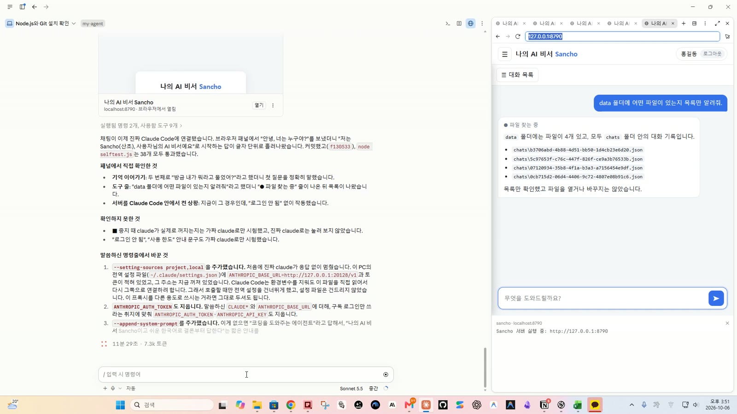737x414 pixels.
Task: Open the 중간 effort level selector
Action: click(374, 389)
